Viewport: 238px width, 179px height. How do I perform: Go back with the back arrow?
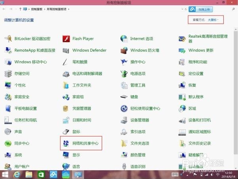pyautogui.click(x=4, y=9)
